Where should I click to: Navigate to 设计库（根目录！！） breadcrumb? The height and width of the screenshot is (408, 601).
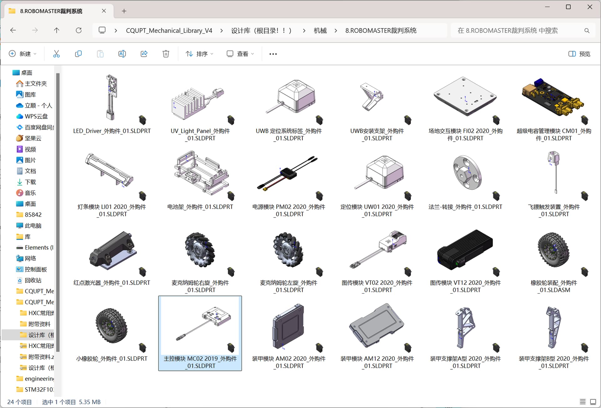(x=262, y=31)
